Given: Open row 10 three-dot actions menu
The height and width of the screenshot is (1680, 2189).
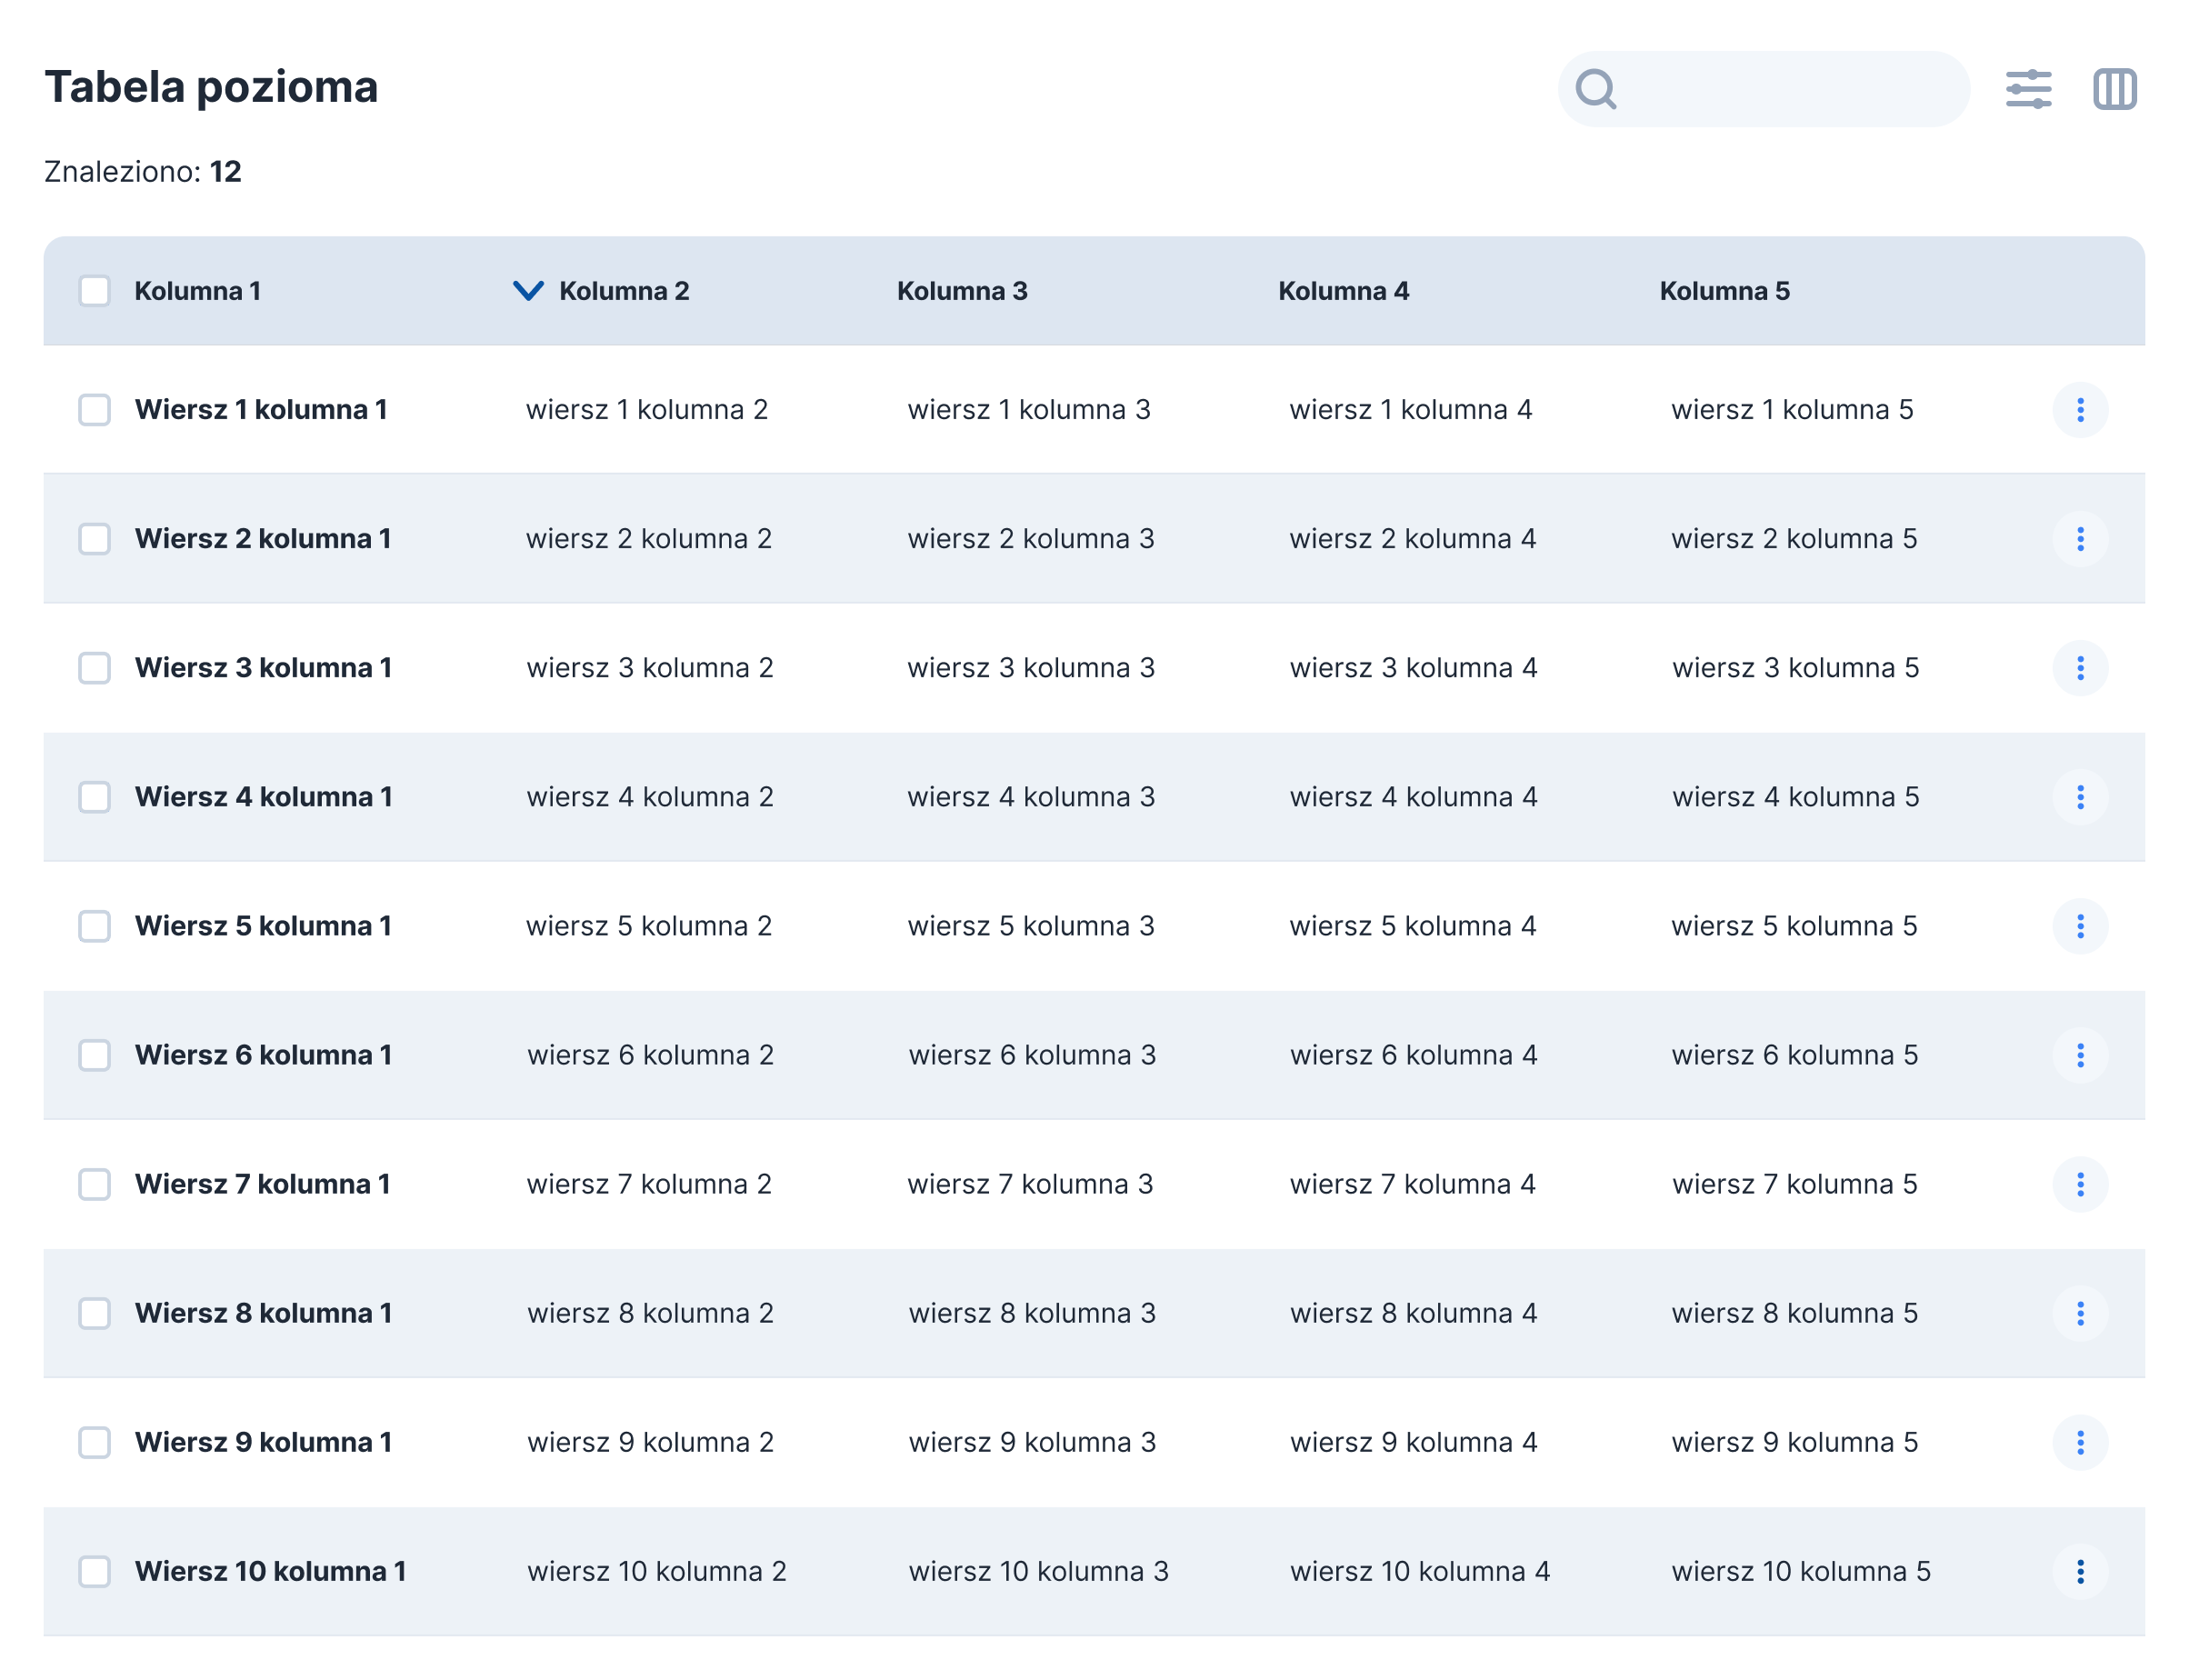Looking at the screenshot, I should (x=2079, y=1571).
